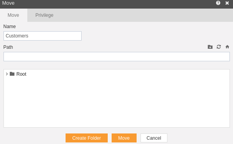The height and width of the screenshot is (144, 233).
Task: Select the Root tree item label
Action: (21, 74)
